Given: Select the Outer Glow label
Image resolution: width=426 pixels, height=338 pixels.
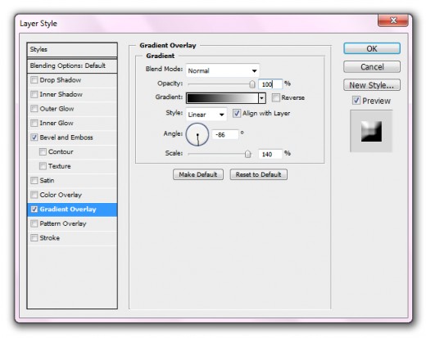Looking at the screenshot, I should coord(57,109).
